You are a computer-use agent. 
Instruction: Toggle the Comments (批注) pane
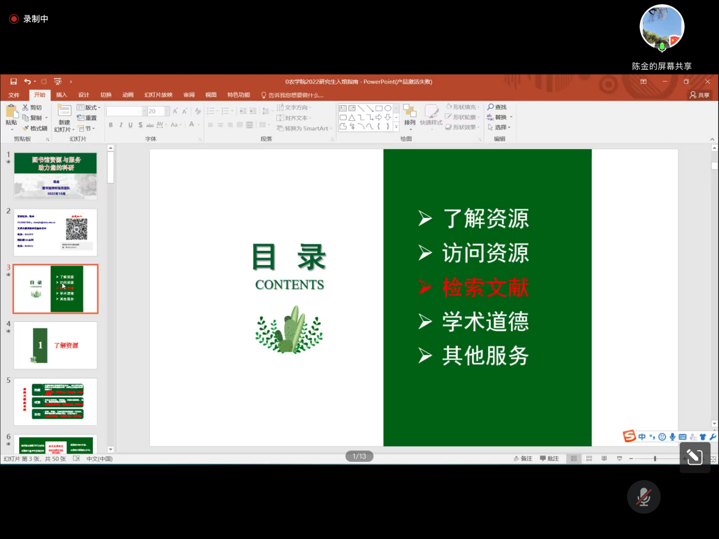pyautogui.click(x=549, y=458)
